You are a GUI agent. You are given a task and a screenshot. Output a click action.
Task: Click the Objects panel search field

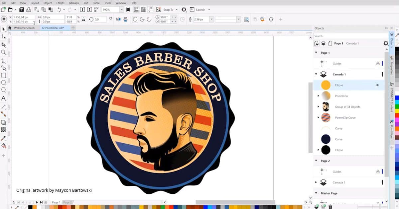(x=349, y=36)
